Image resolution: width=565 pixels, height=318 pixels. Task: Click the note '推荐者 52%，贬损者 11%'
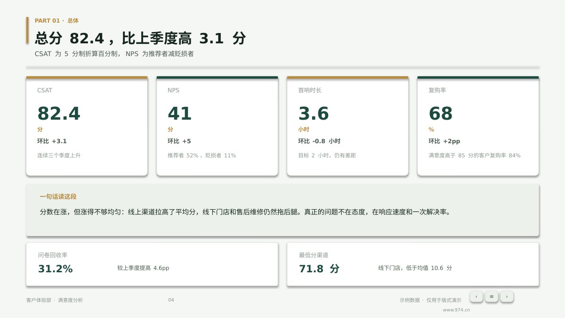tap(202, 155)
